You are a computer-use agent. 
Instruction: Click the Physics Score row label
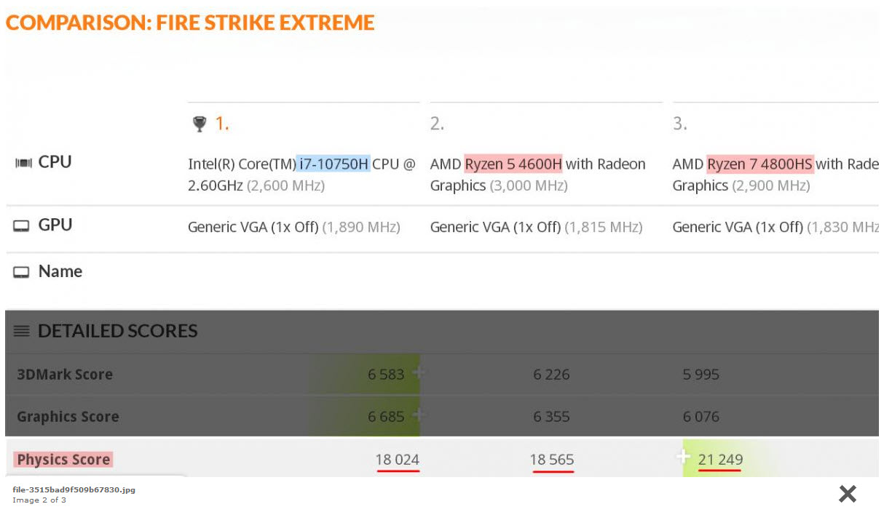(x=63, y=460)
